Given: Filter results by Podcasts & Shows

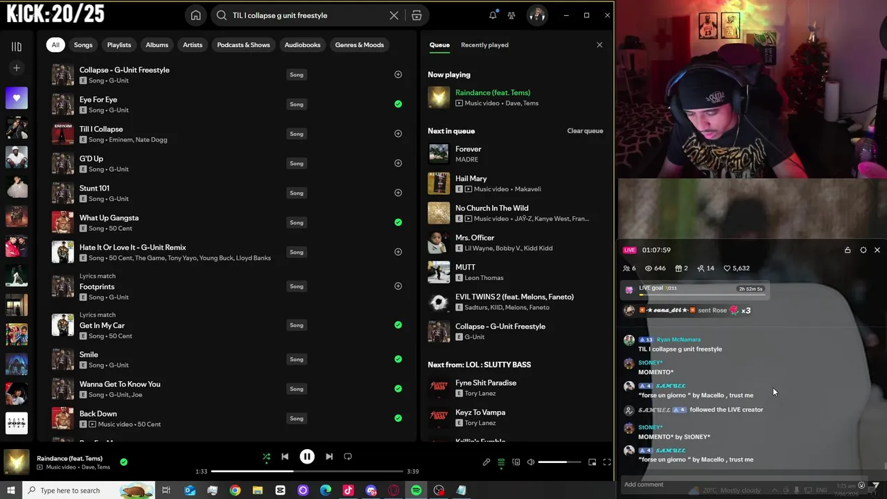Looking at the screenshot, I should (x=243, y=45).
